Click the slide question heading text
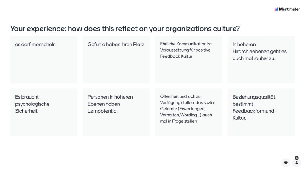This screenshot has width=305, height=171. click(125, 29)
